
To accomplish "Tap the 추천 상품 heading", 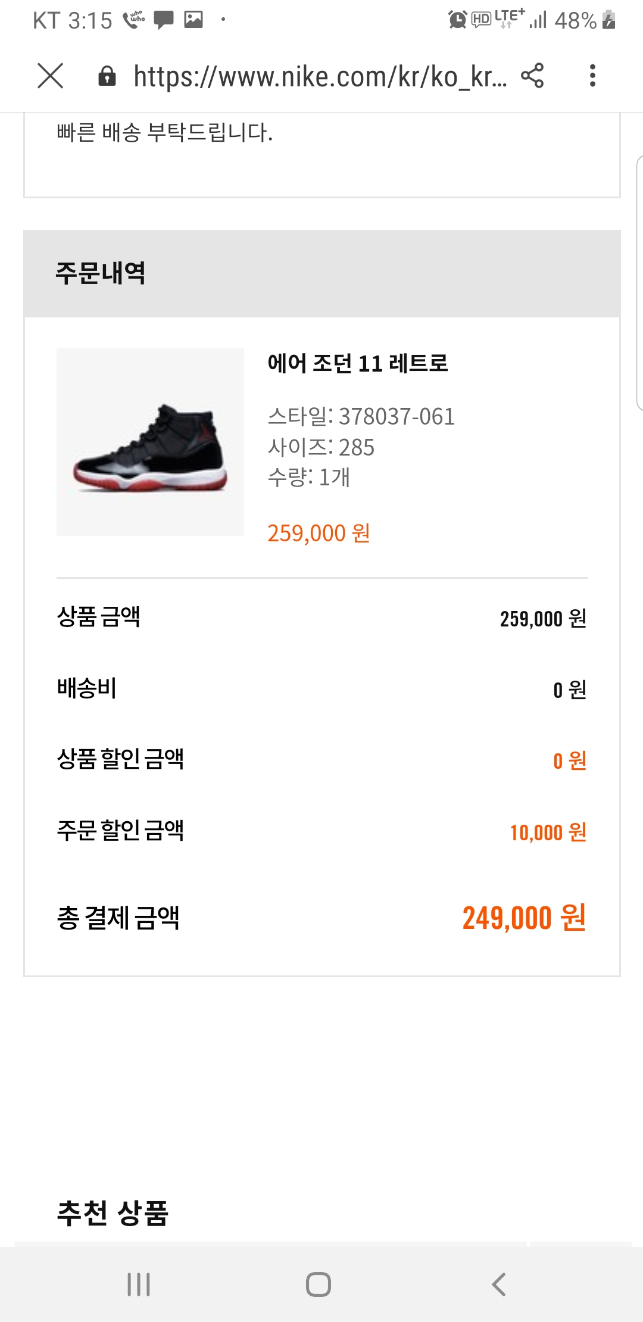I will coord(113,1213).
